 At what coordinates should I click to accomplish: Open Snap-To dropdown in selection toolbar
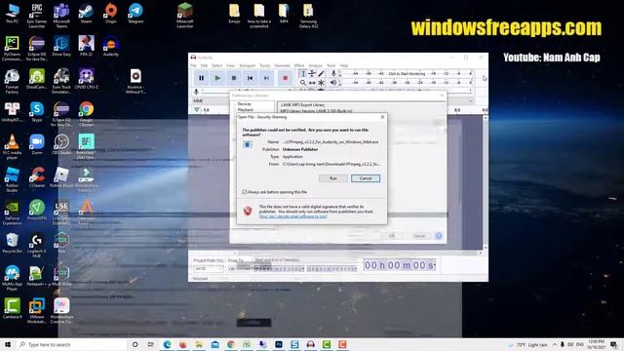239,269
